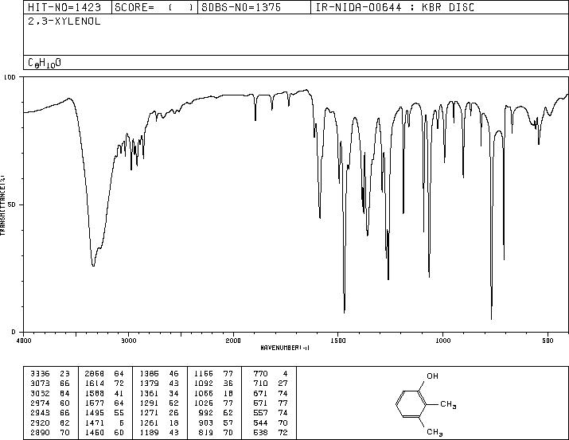The height and width of the screenshot is (440, 569).
Task: Click the IR-NIDA-00644 : KBR DISC label
Action: click(395, 8)
